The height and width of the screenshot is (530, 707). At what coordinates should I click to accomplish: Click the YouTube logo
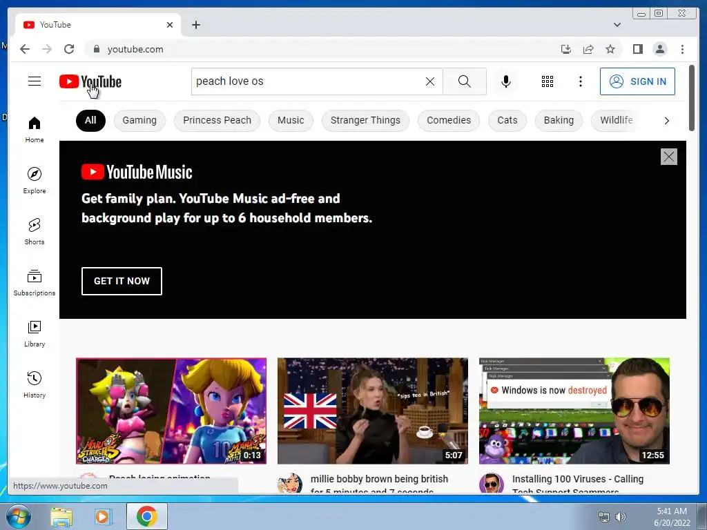90,81
